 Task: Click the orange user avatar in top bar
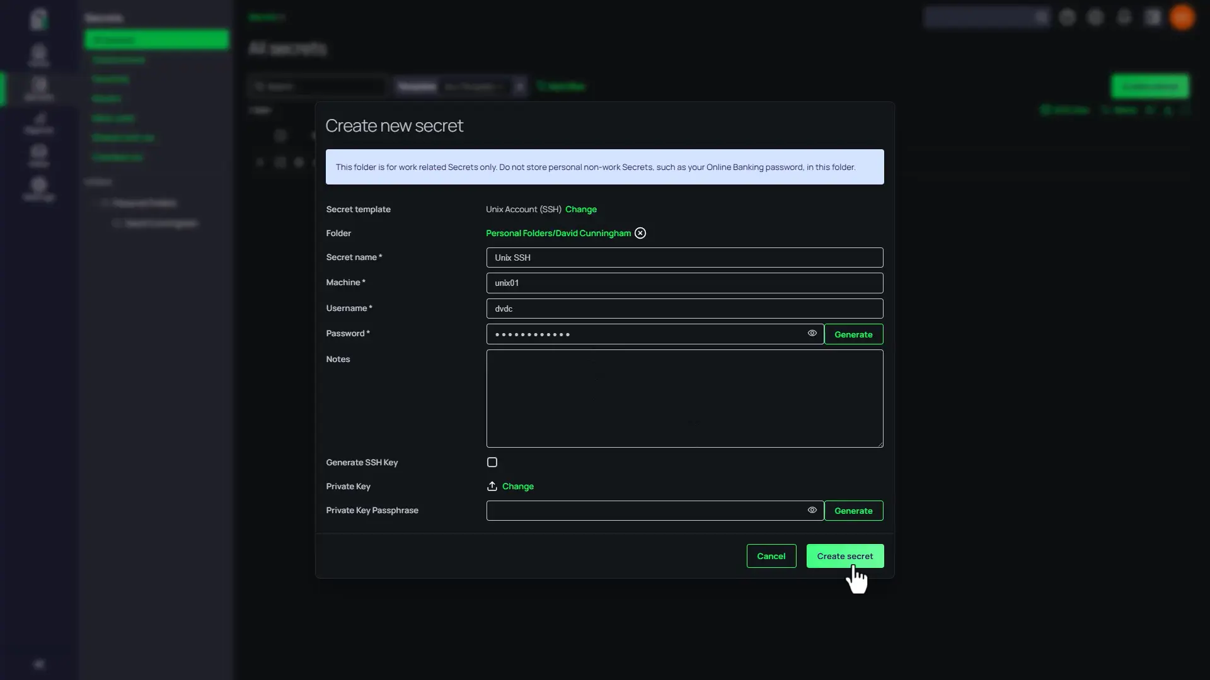coord(1182,17)
